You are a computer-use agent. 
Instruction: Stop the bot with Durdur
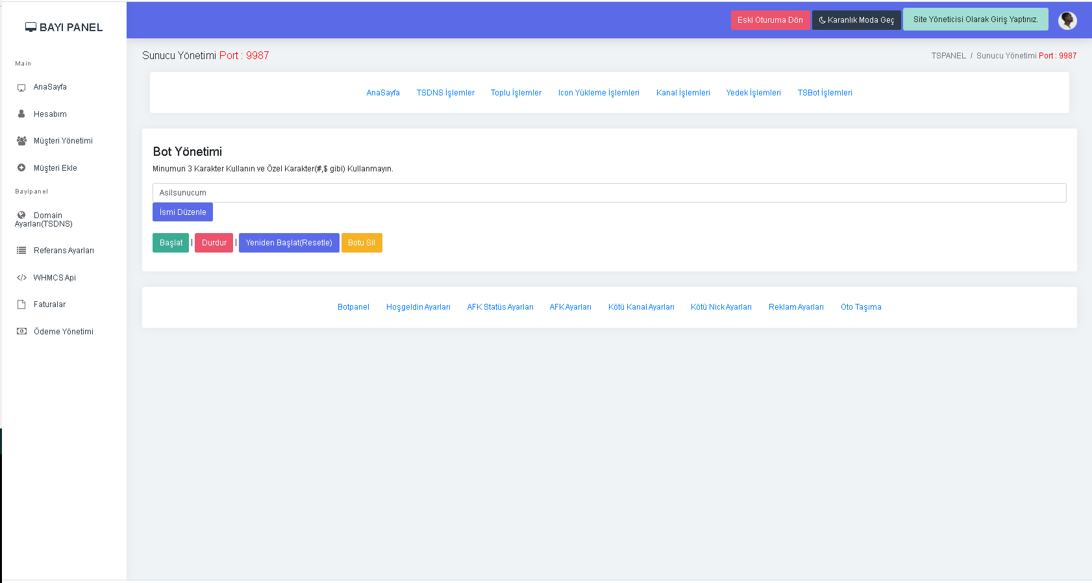[214, 243]
